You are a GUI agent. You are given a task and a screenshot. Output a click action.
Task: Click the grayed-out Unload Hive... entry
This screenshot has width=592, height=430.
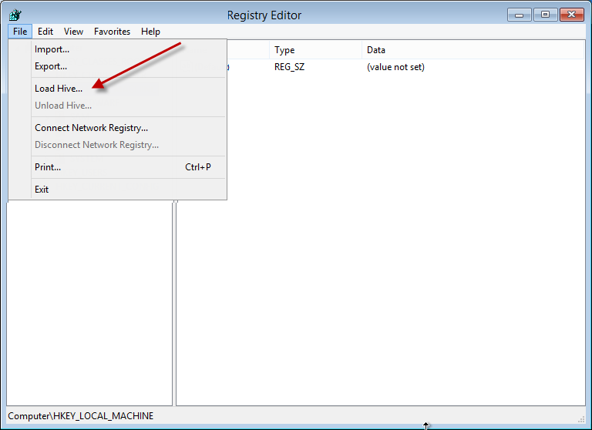click(63, 106)
